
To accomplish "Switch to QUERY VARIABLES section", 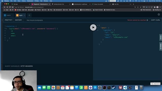I will 12,66.
